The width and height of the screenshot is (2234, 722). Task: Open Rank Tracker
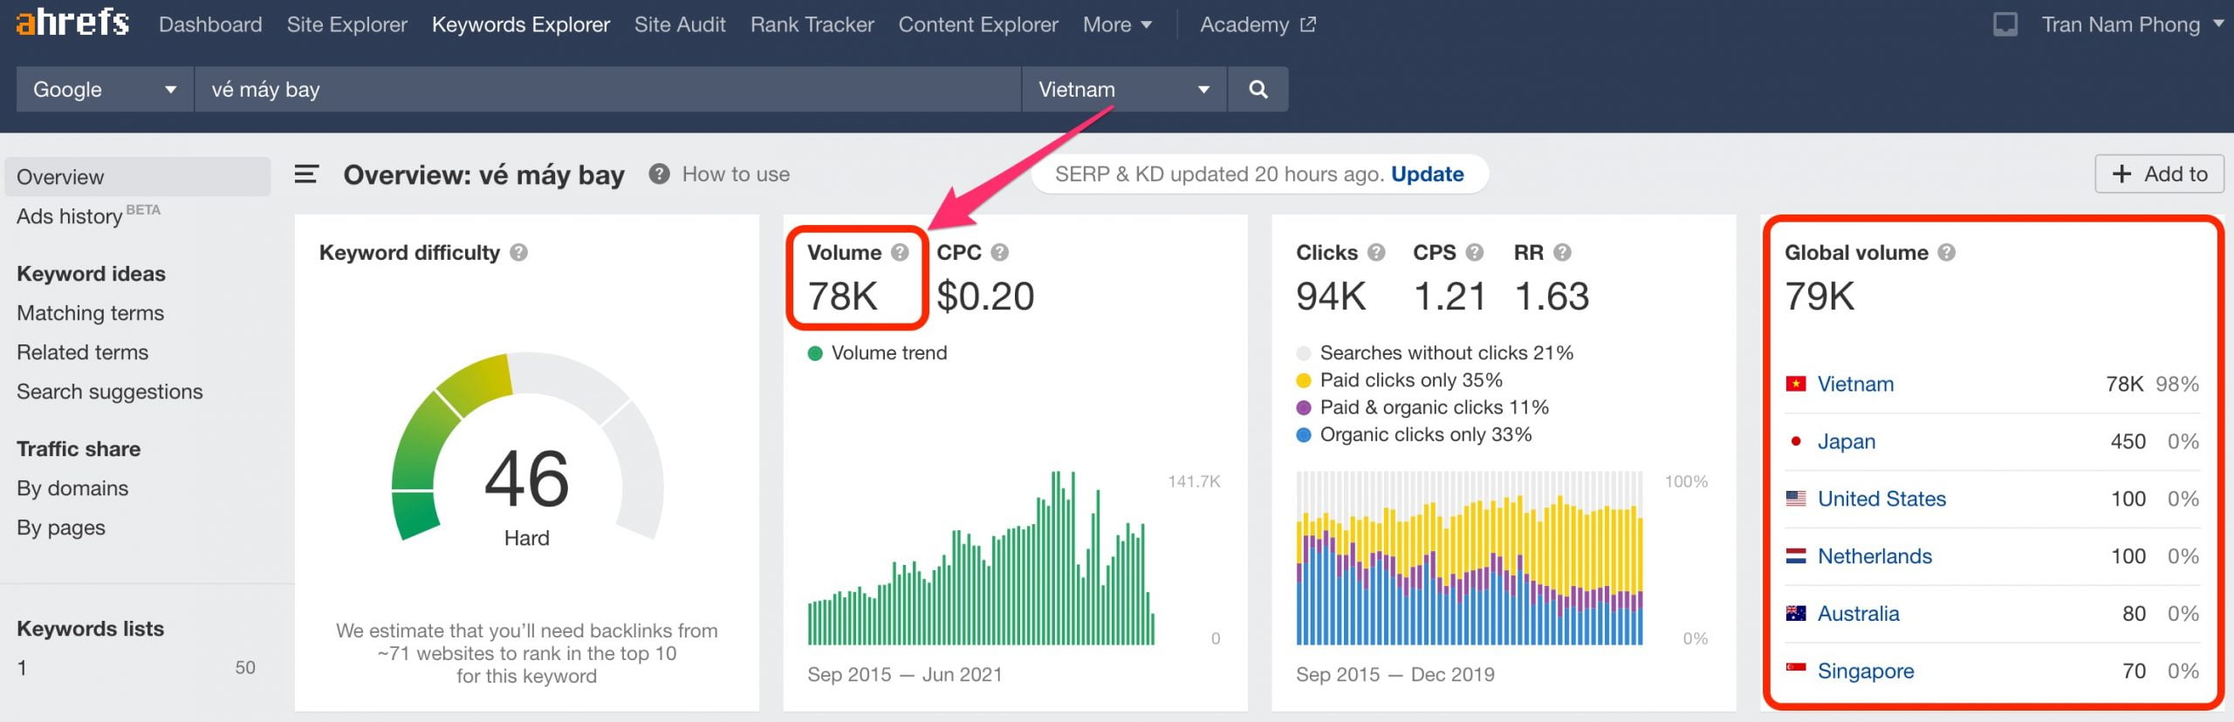click(x=812, y=24)
